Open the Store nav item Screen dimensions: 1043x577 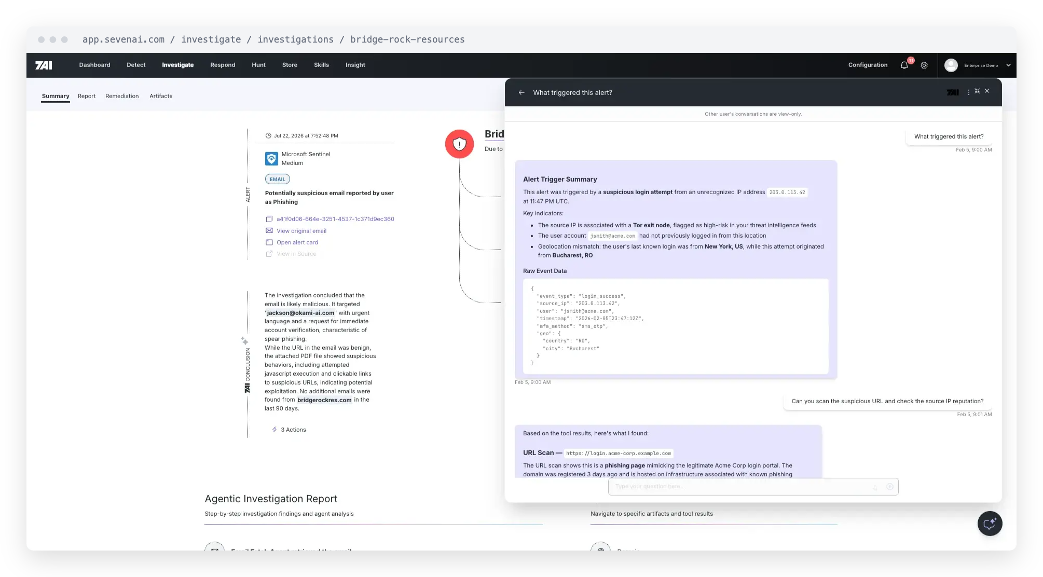point(290,65)
